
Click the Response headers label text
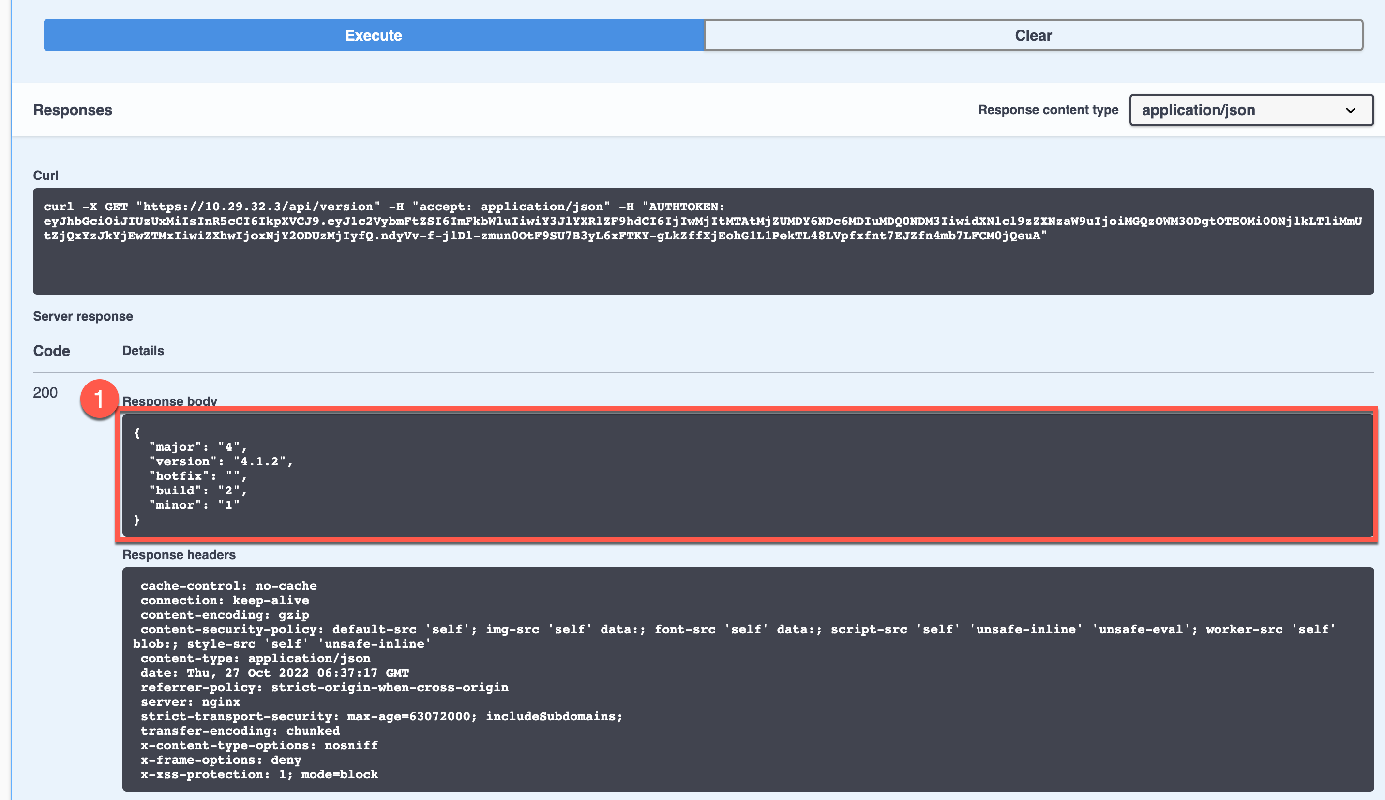point(179,555)
